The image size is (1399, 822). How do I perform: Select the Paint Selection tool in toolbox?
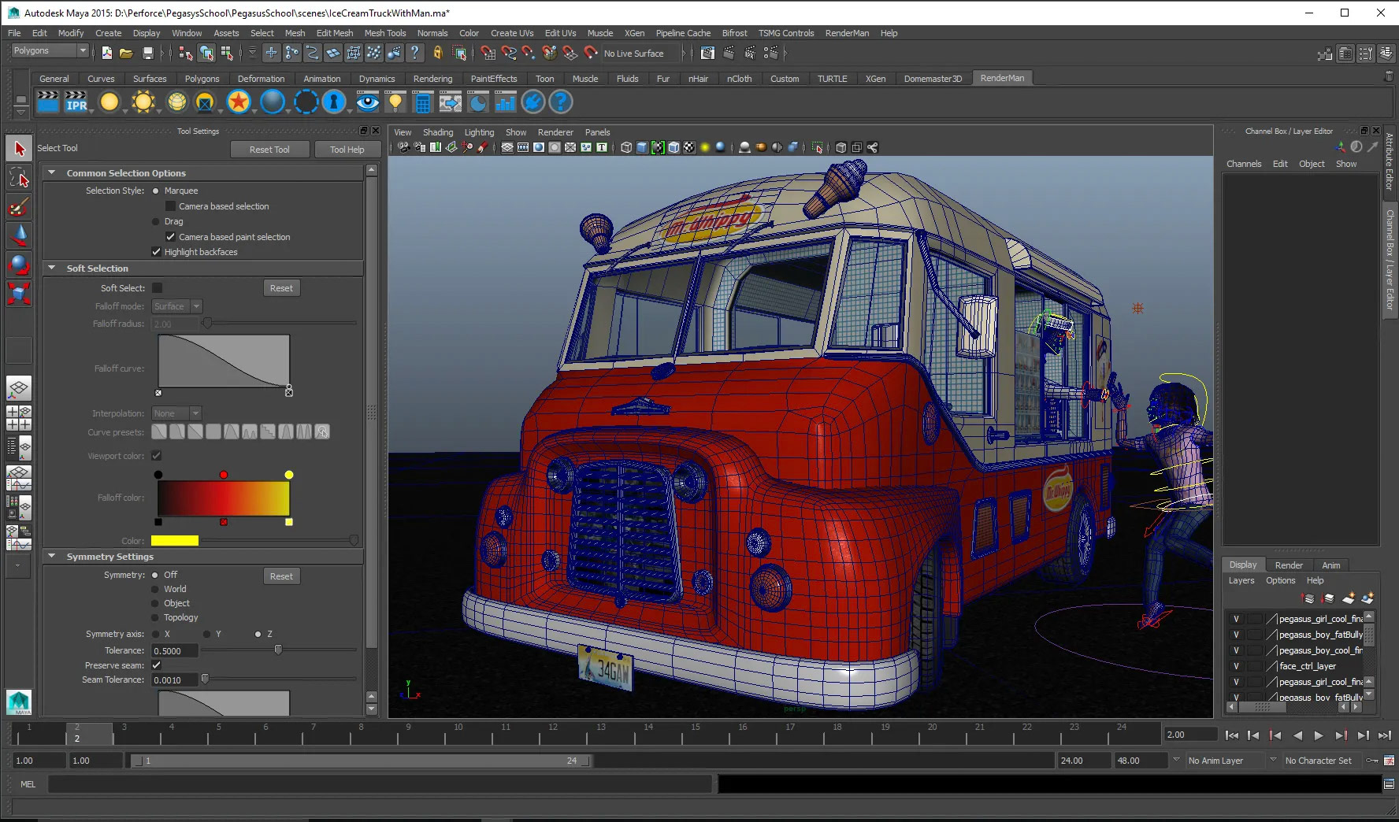(x=19, y=208)
